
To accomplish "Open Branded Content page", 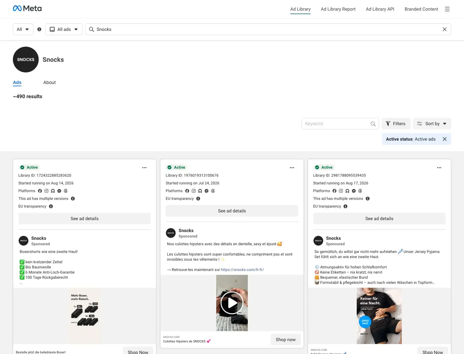I will pyautogui.click(x=421, y=9).
